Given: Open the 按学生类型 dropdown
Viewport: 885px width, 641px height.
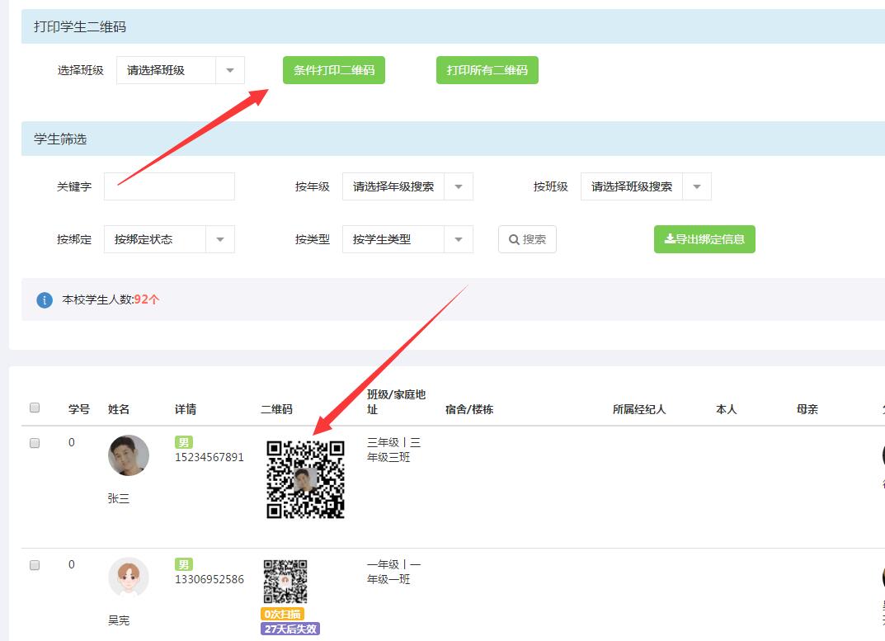Looking at the screenshot, I should [407, 239].
